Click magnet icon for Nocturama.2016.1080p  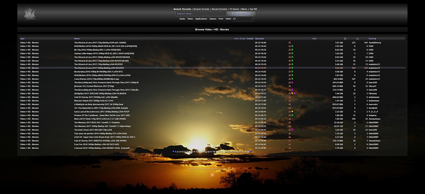coord(290,72)
